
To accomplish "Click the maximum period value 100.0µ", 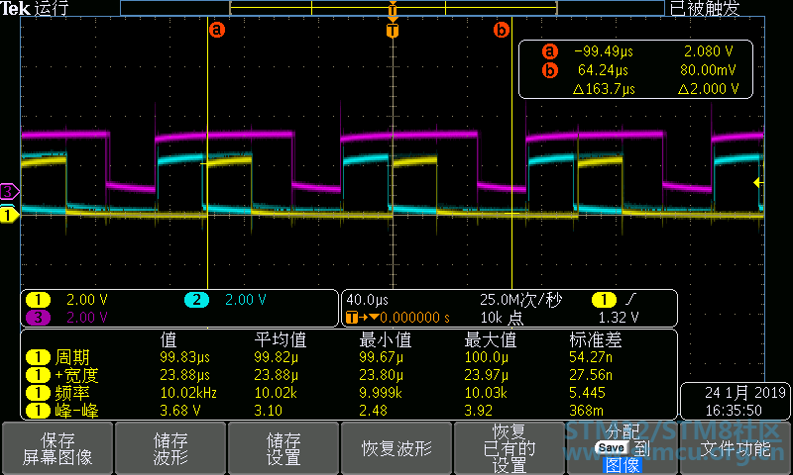I will [x=486, y=357].
